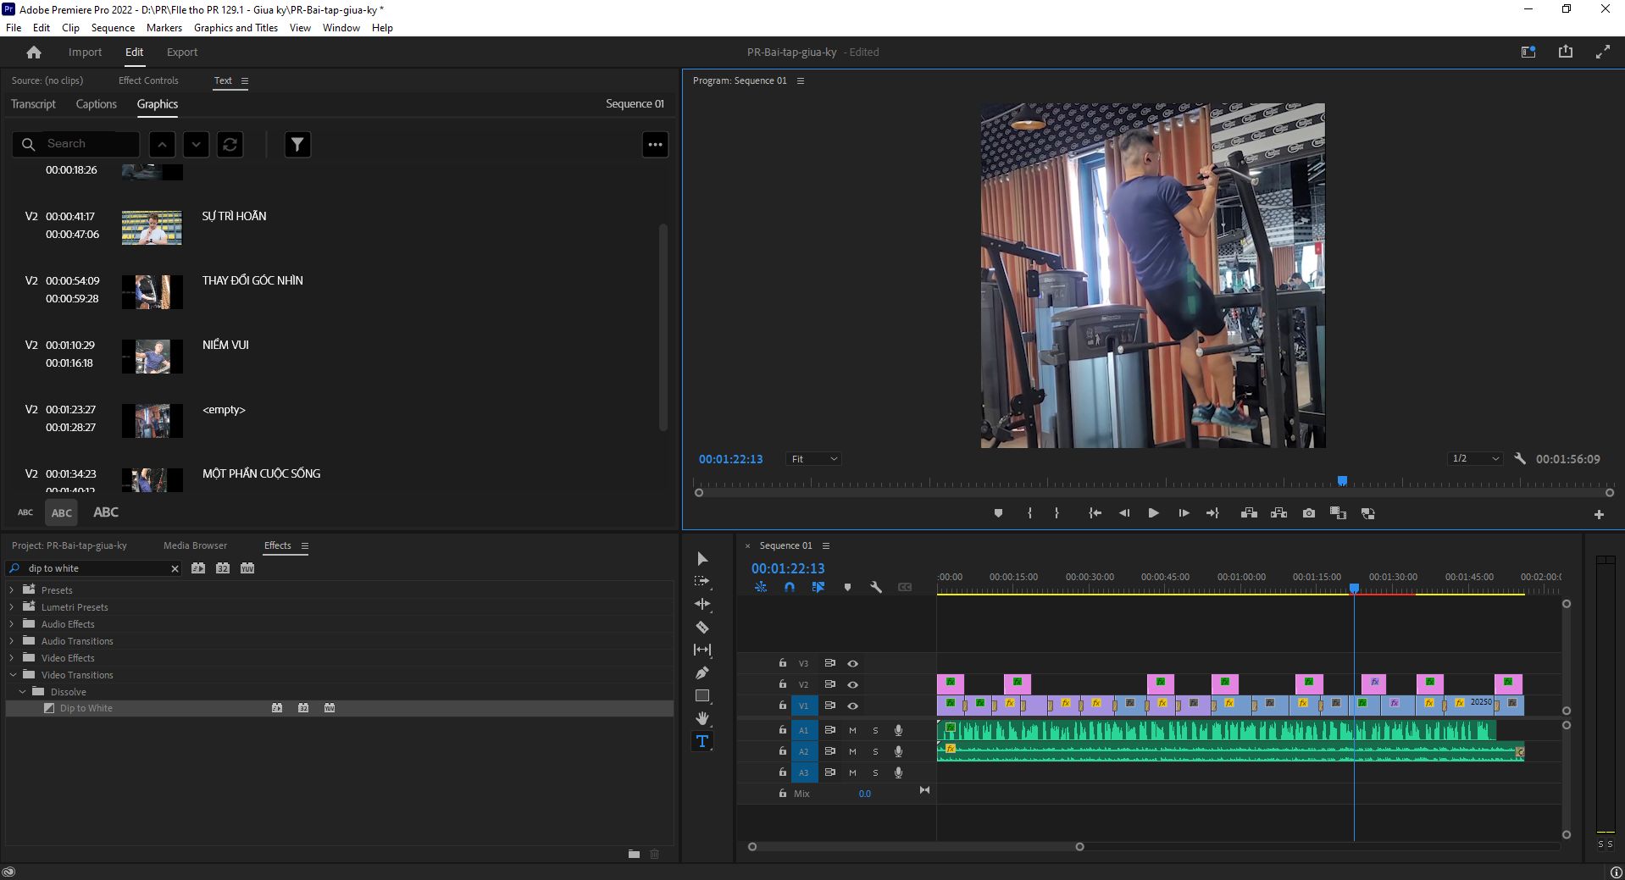
Task: Click the Program Monitor playhead marker
Action: point(1342,481)
